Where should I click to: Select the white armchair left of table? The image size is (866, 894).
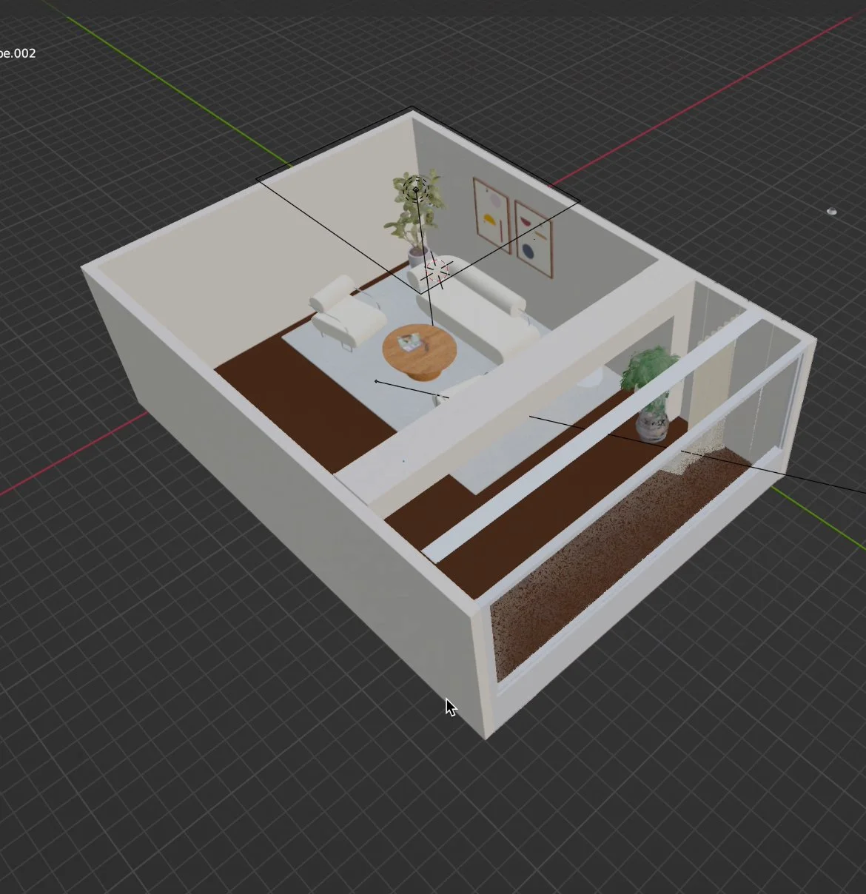346,311
